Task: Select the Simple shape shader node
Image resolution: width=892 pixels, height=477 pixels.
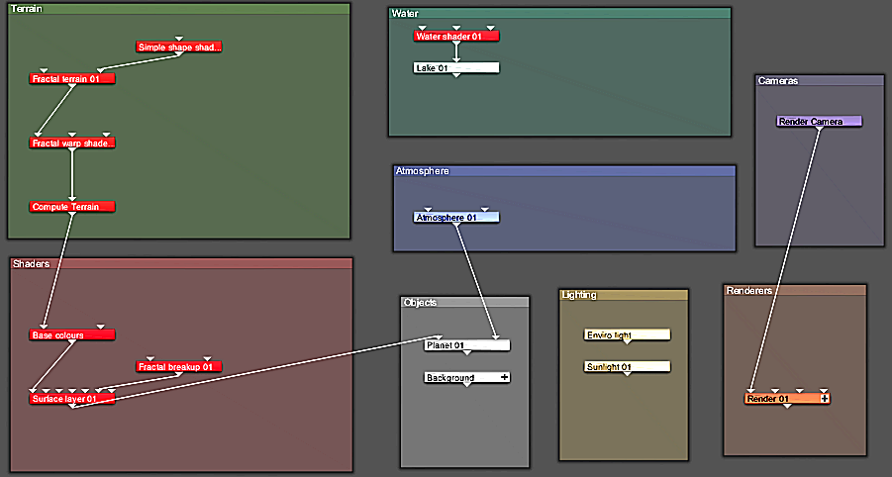Action: coord(178,47)
